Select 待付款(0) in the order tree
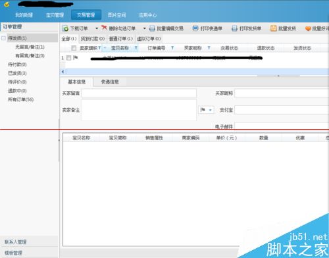 click(17, 64)
